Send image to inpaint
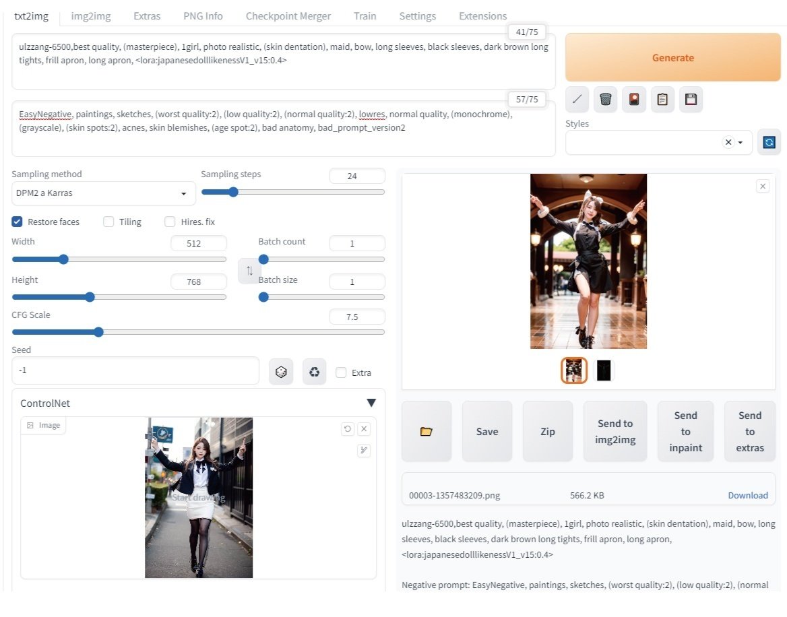The height and width of the screenshot is (617, 787). click(x=686, y=431)
